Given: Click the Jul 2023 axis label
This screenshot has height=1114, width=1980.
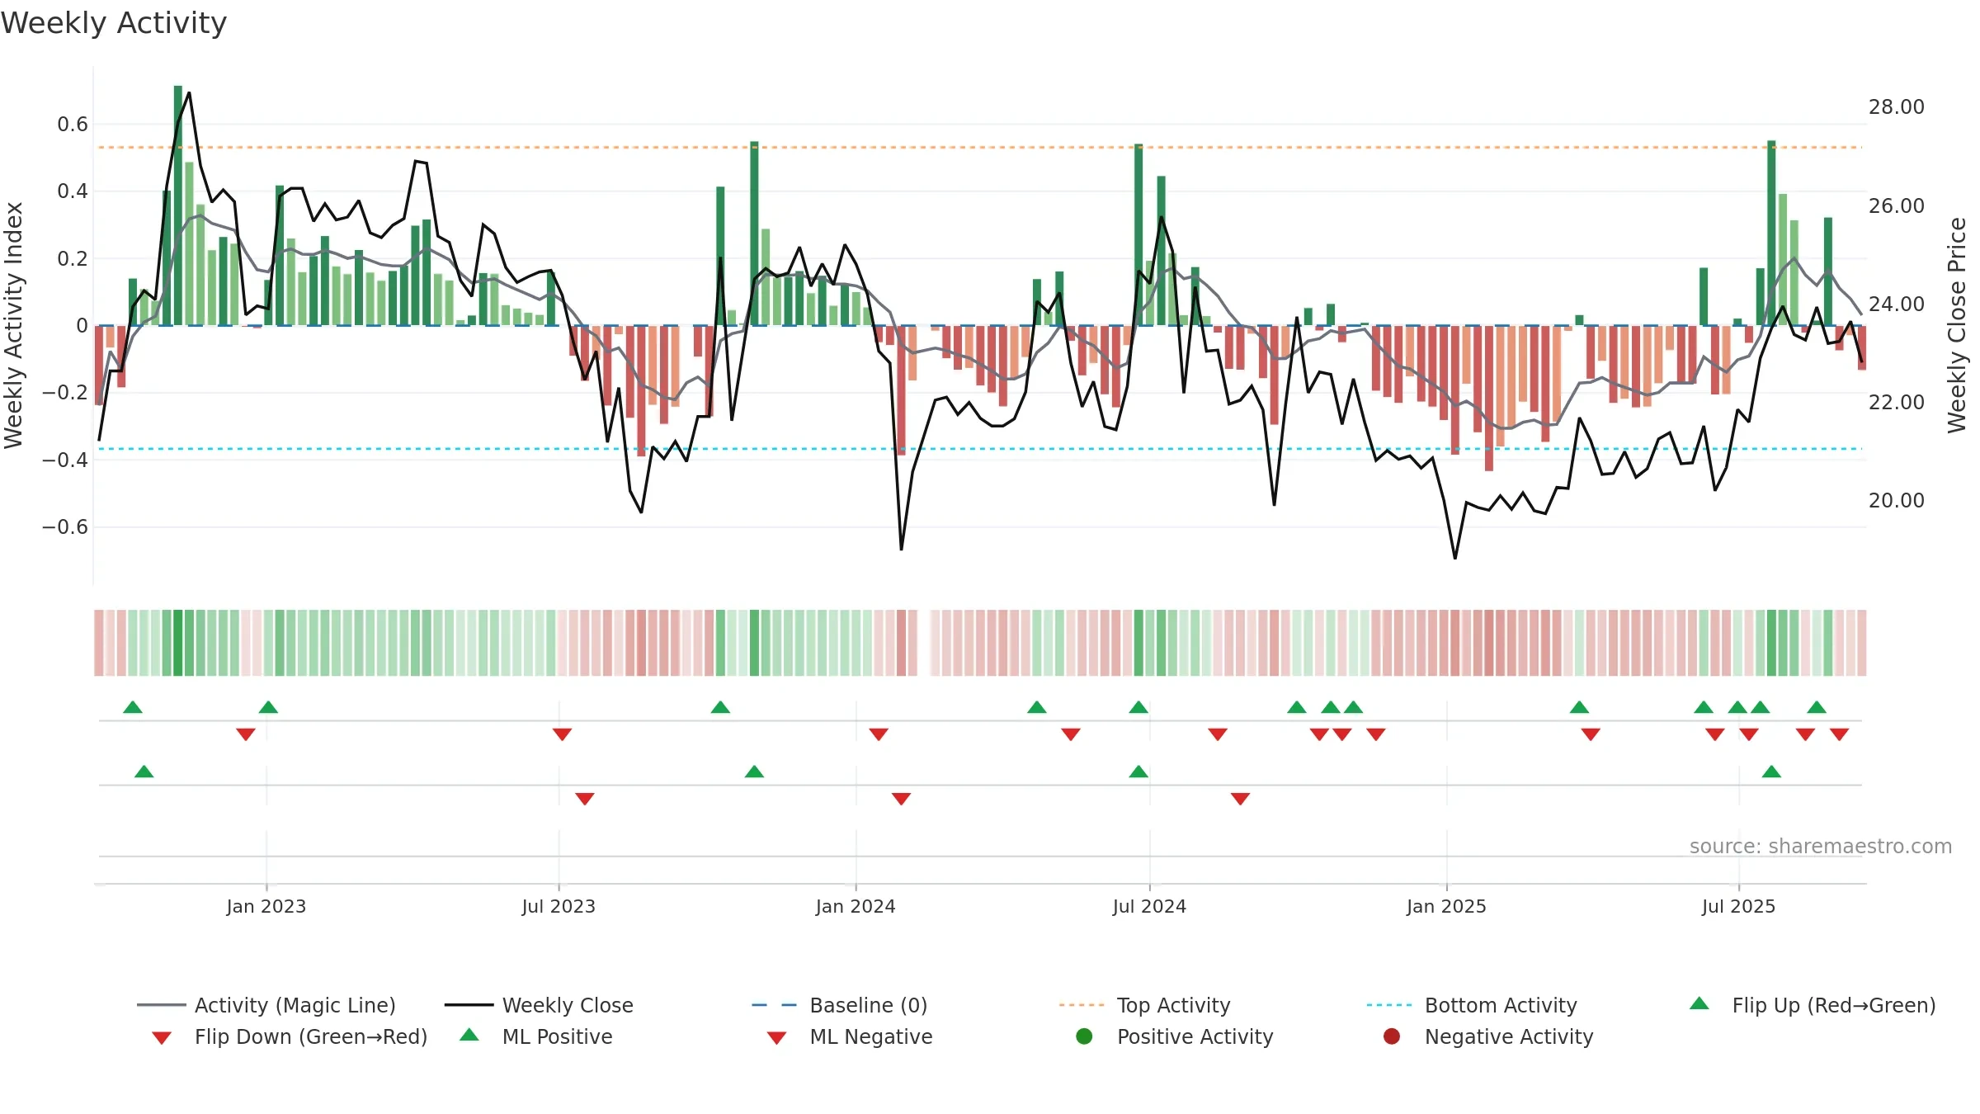Looking at the screenshot, I should click(x=559, y=906).
